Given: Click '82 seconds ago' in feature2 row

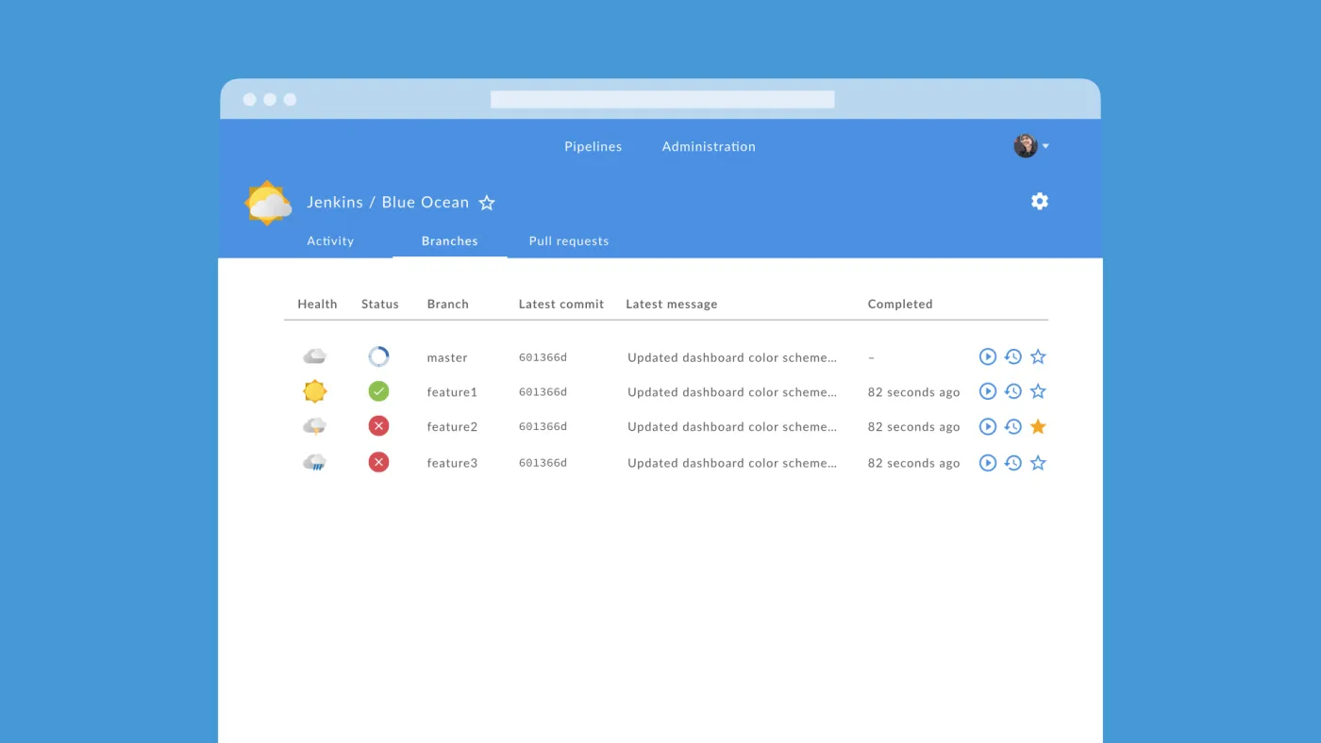Looking at the screenshot, I should point(913,427).
